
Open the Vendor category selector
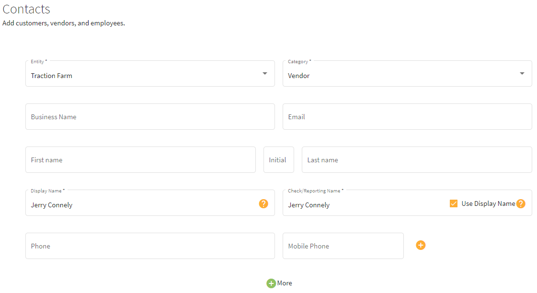pos(407,74)
